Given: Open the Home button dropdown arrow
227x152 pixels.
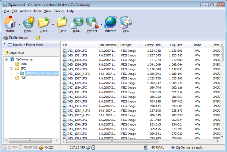Looking at the screenshot, I should pyautogui.click(x=19, y=24).
